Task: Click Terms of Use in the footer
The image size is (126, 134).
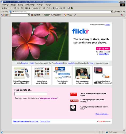Action: [x=45, y=121]
